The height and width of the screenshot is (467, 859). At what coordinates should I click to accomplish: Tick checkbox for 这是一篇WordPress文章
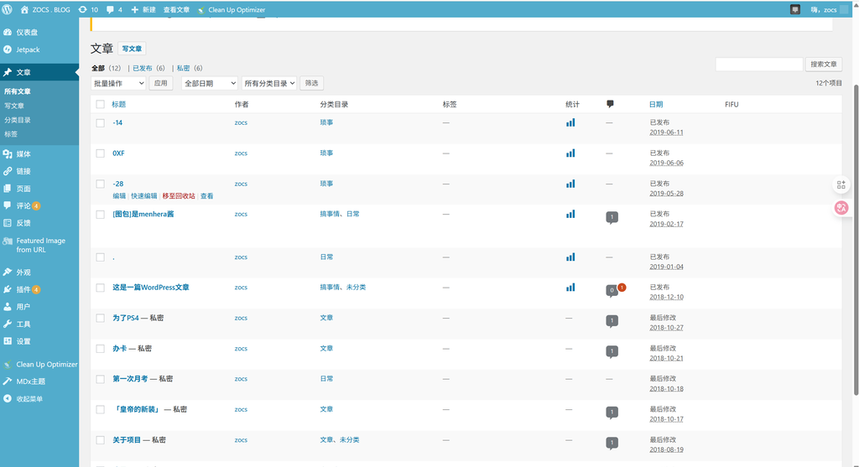(x=101, y=288)
